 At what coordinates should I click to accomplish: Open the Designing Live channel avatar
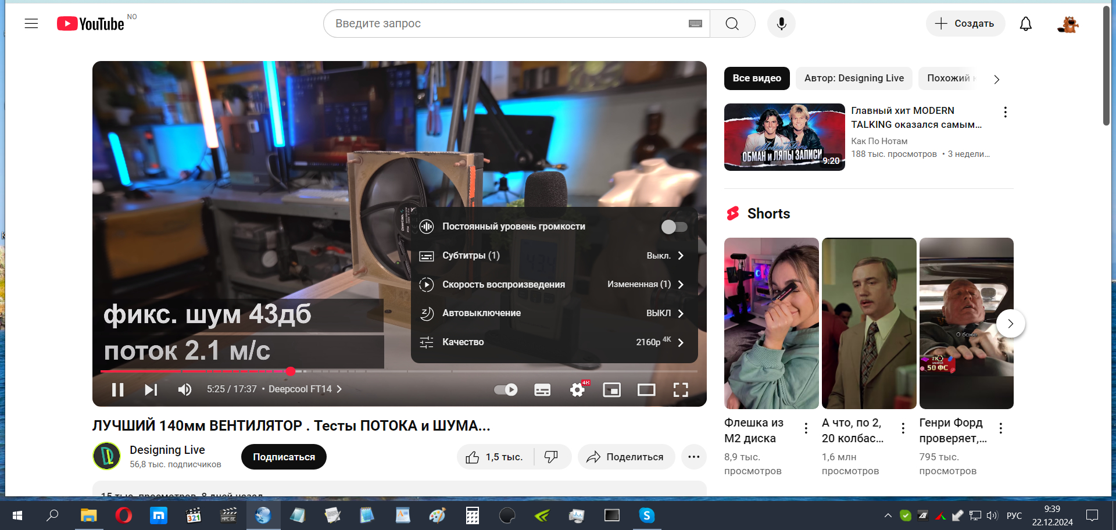pos(107,456)
